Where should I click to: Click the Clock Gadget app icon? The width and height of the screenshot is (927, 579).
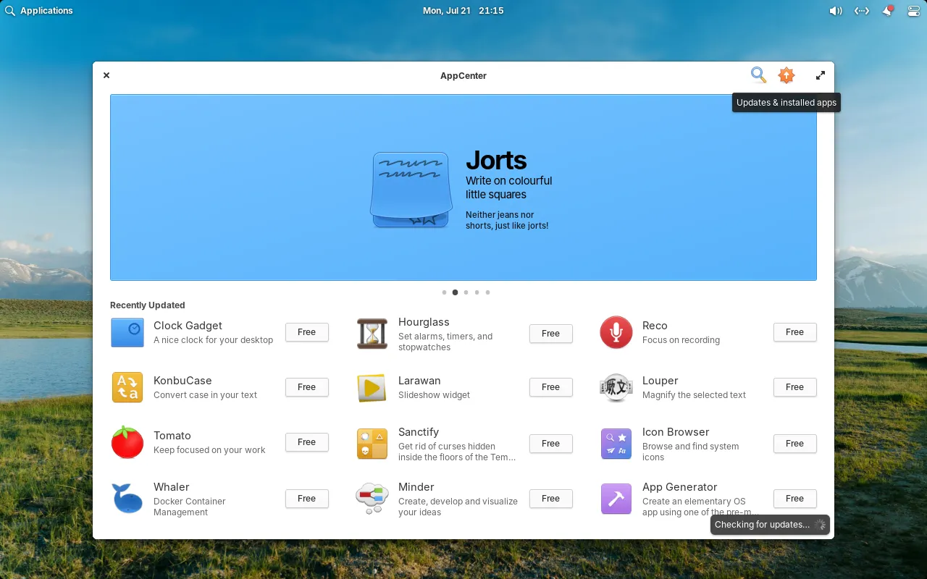pyautogui.click(x=127, y=333)
